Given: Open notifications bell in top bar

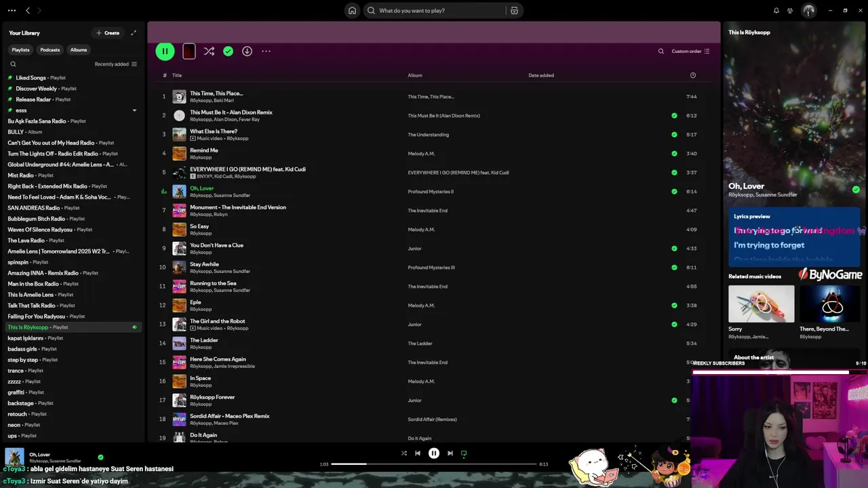Looking at the screenshot, I should (x=776, y=10).
